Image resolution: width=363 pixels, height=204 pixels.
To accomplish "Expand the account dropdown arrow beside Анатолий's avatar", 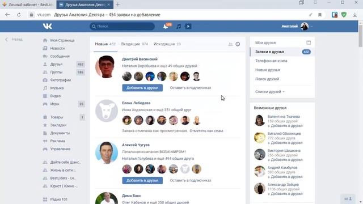I will pyautogui.click(x=311, y=27).
